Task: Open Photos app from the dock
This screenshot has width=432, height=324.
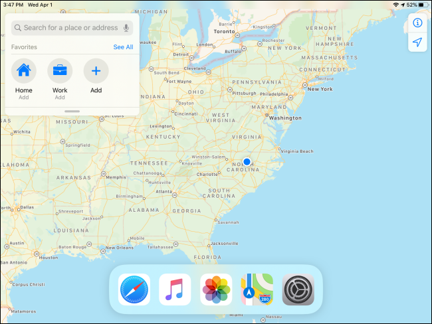Action: [216, 289]
